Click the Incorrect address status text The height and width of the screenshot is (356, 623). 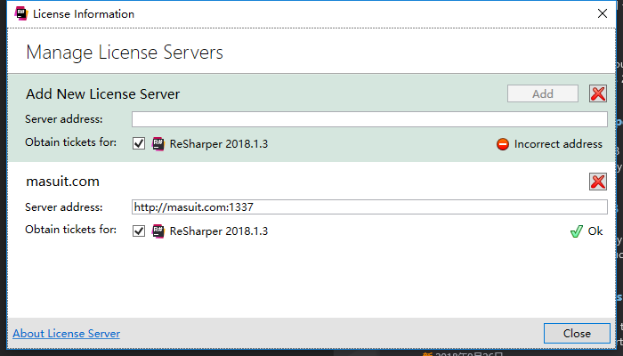(558, 144)
